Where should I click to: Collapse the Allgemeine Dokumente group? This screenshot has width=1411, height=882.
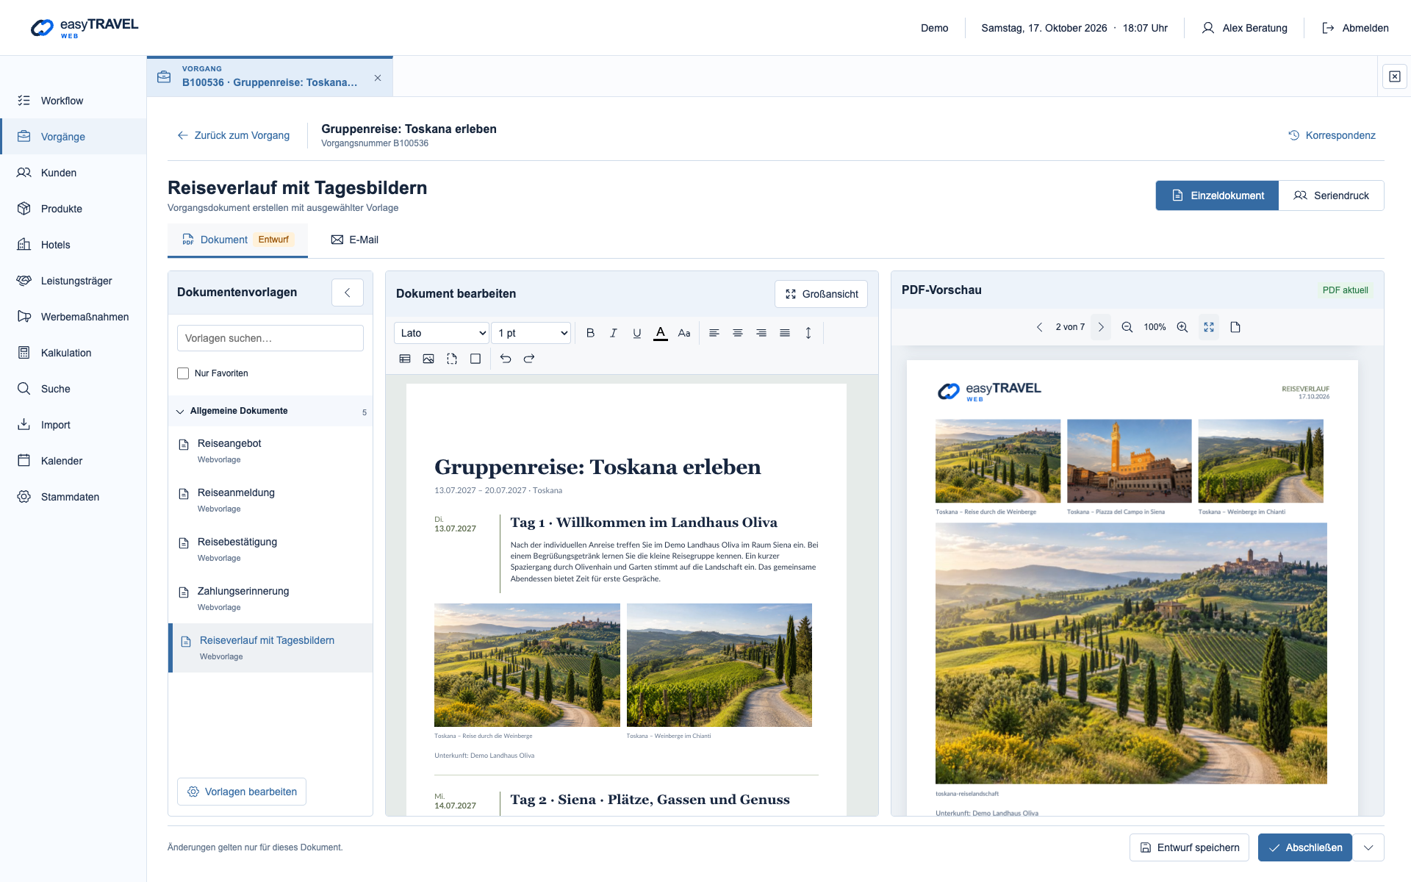[270, 411]
